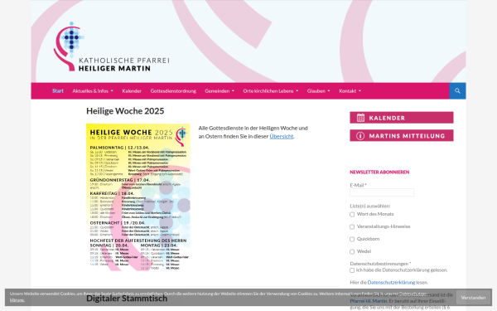Expand the Glauben menu

[x=318, y=91]
